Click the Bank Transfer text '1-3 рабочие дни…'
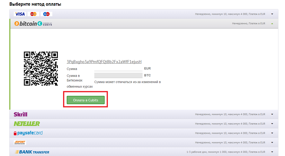285x156 pixels. [226, 152]
